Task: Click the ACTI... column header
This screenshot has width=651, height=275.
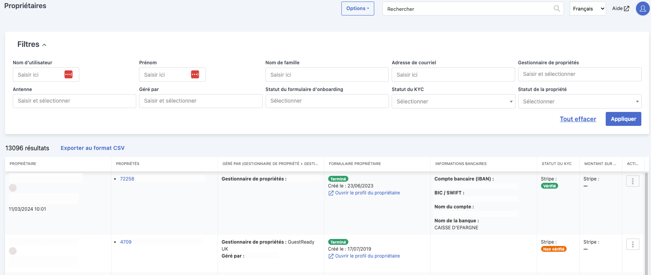Action: point(633,164)
